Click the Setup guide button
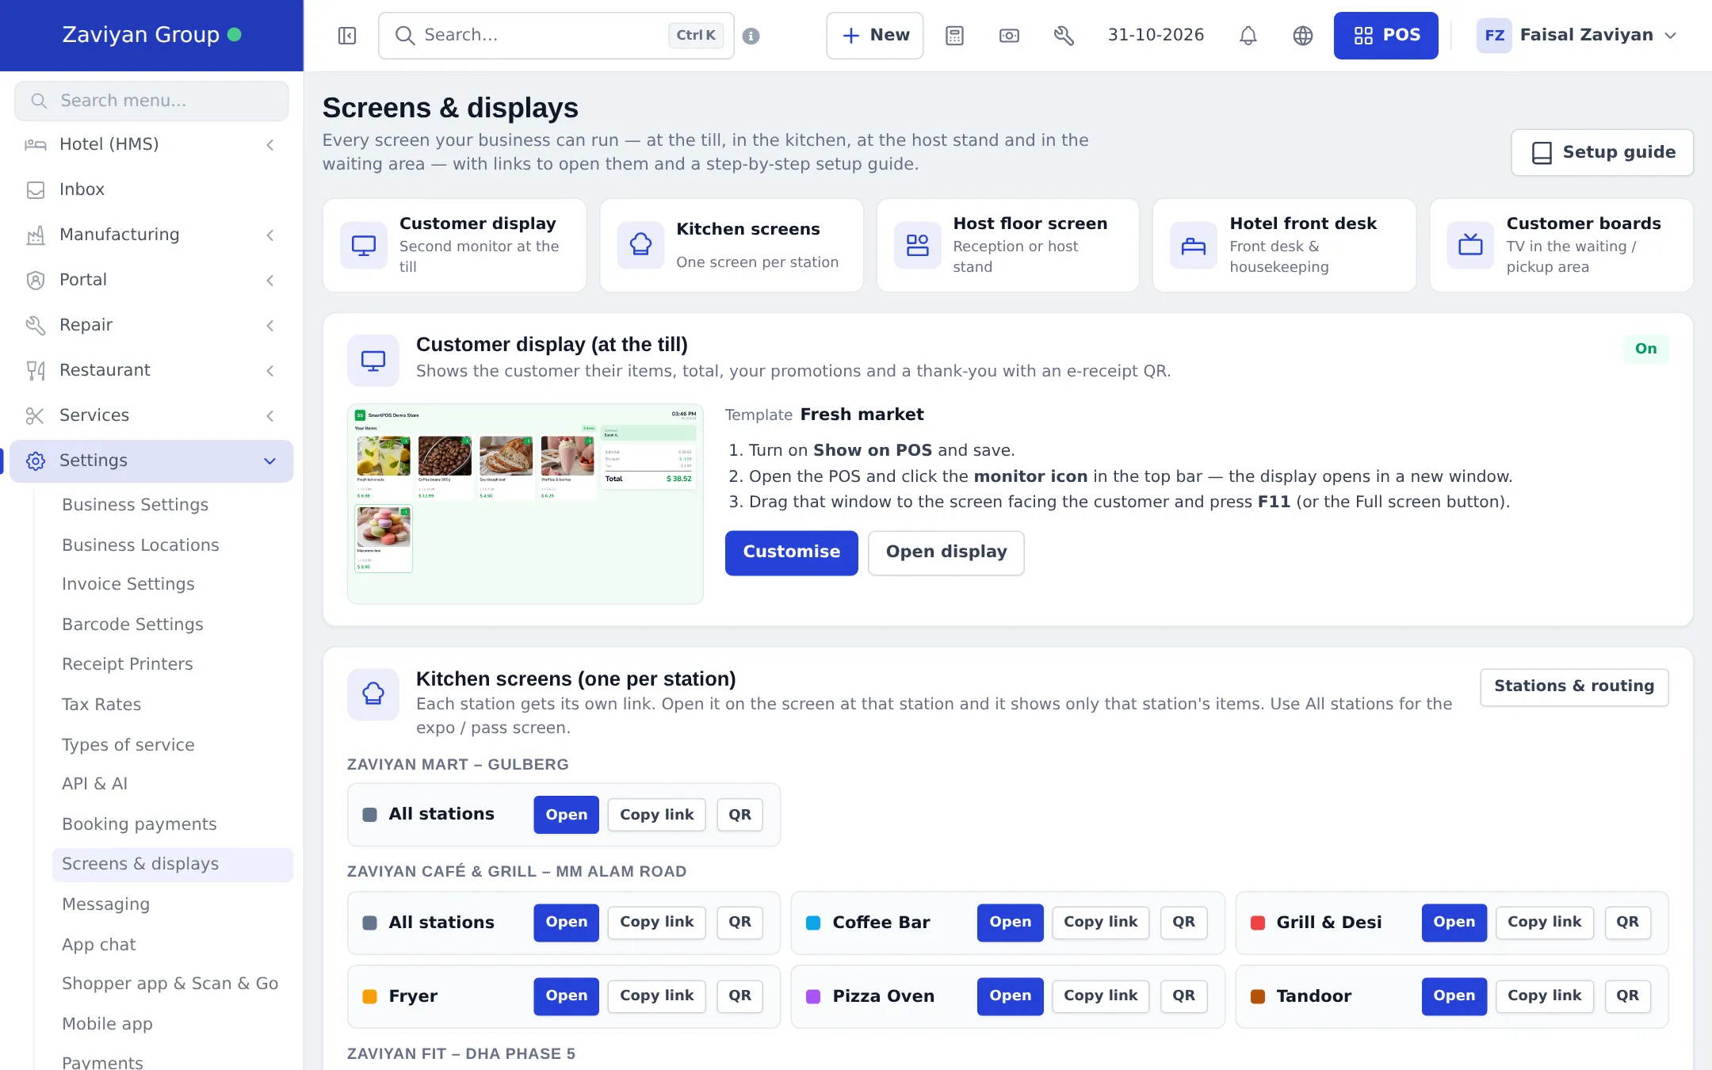 (x=1602, y=152)
